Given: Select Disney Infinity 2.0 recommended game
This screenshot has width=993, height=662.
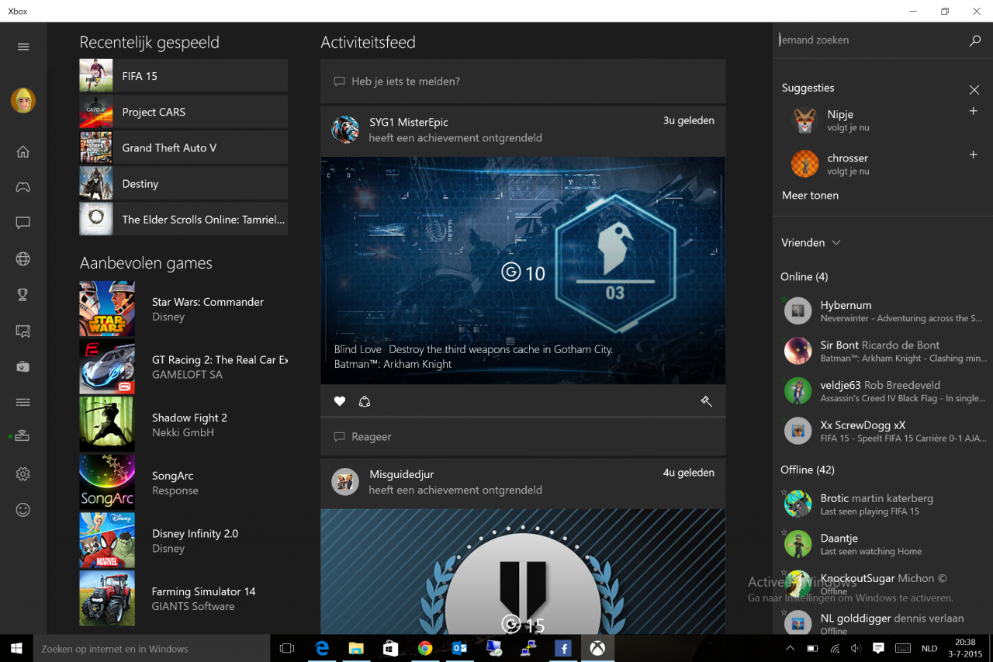Looking at the screenshot, I should click(x=183, y=540).
